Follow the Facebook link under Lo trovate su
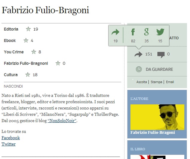Viewport: 190px width, 159px height. point(11,138)
